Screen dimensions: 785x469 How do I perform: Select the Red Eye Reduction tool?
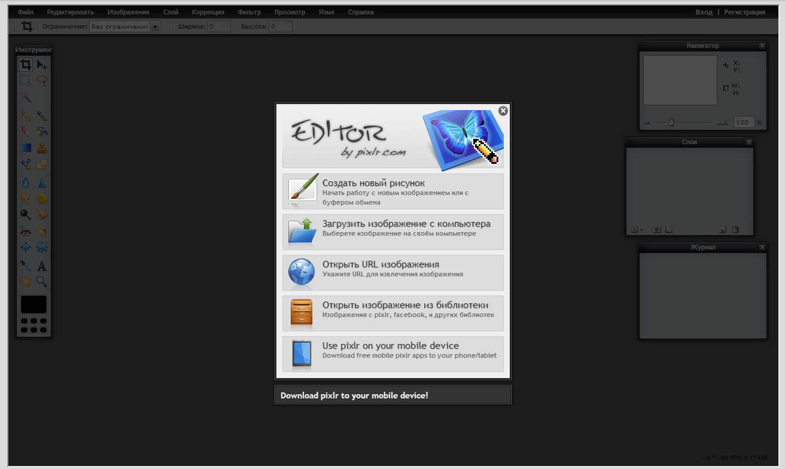26,231
